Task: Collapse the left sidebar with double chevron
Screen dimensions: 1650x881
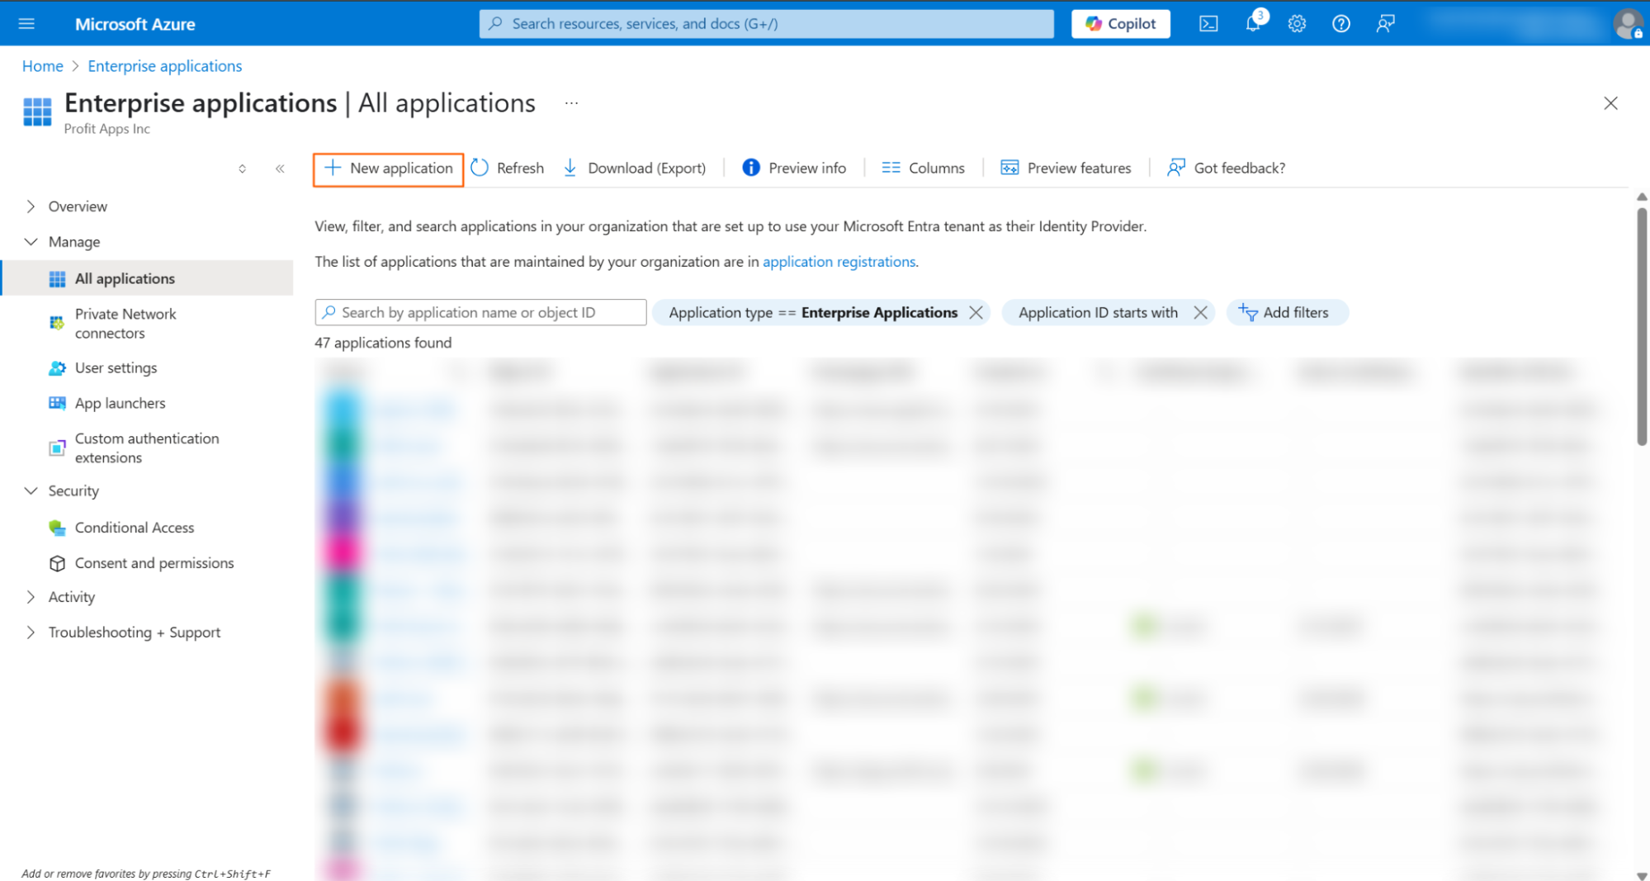Action: tap(280, 168)
